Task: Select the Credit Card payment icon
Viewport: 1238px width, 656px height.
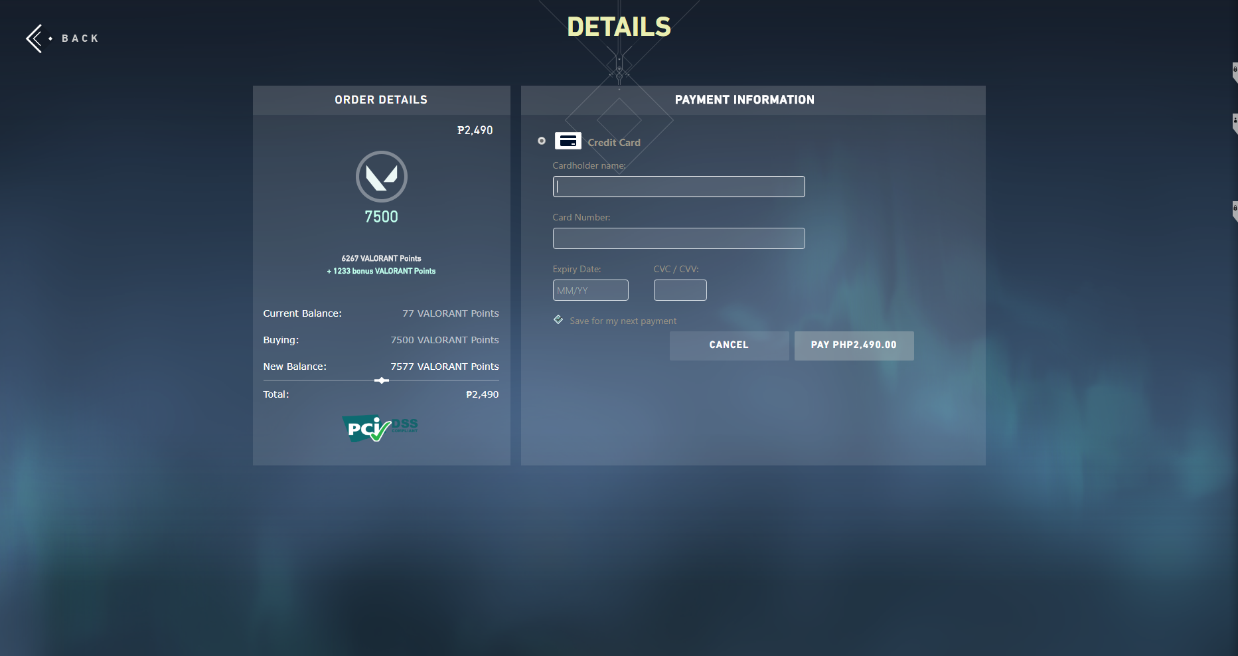Action: coord(568,141)
